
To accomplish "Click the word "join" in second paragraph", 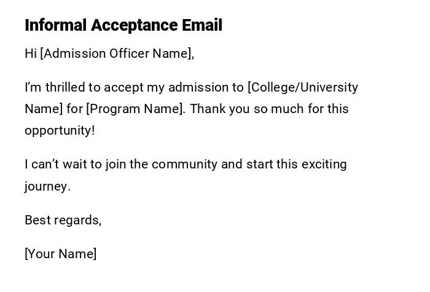I will [x=115, y=164].
